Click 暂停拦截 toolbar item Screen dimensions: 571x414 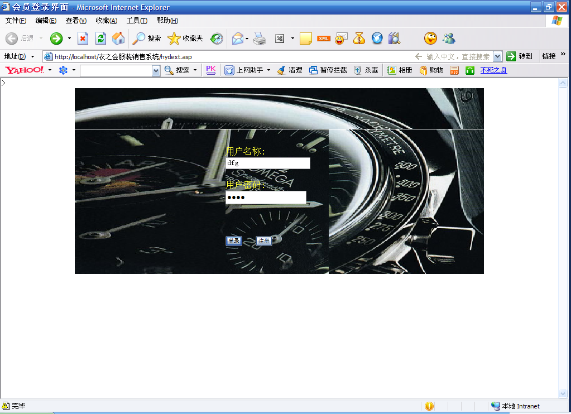[328, 70]
